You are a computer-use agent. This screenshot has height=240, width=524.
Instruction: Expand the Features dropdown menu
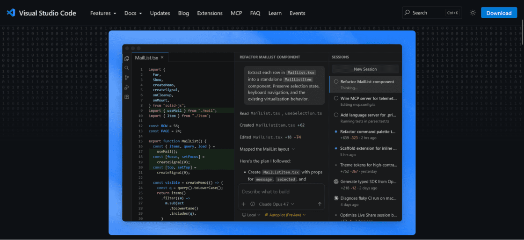(x=103, y=13)
